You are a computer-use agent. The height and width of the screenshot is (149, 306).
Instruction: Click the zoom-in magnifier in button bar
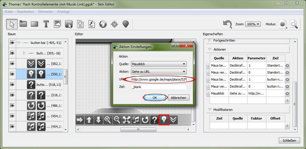108,120
